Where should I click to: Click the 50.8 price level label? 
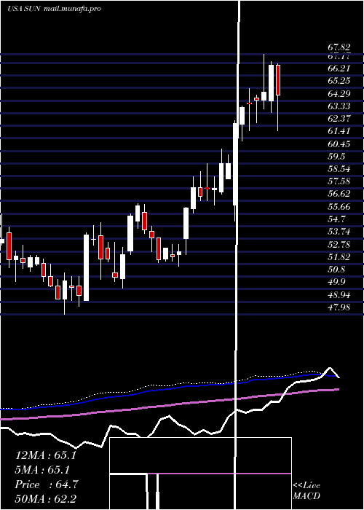(336, 270)
